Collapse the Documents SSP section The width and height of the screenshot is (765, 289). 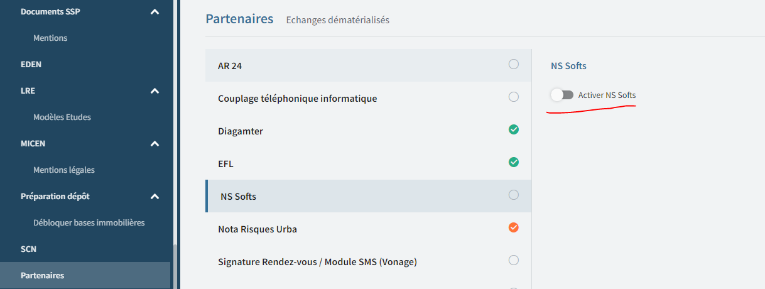[155, 11]
